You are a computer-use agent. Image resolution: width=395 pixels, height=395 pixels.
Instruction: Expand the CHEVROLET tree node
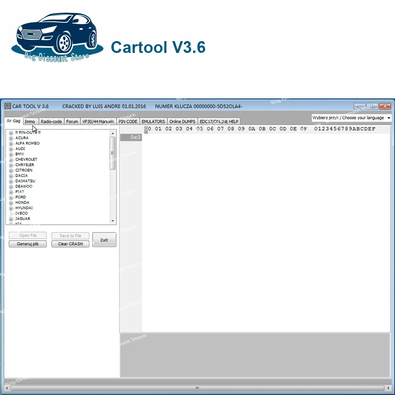(x=11, y=160)
